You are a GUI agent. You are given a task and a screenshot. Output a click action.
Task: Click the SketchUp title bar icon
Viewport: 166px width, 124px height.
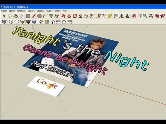tap(2, 7)
